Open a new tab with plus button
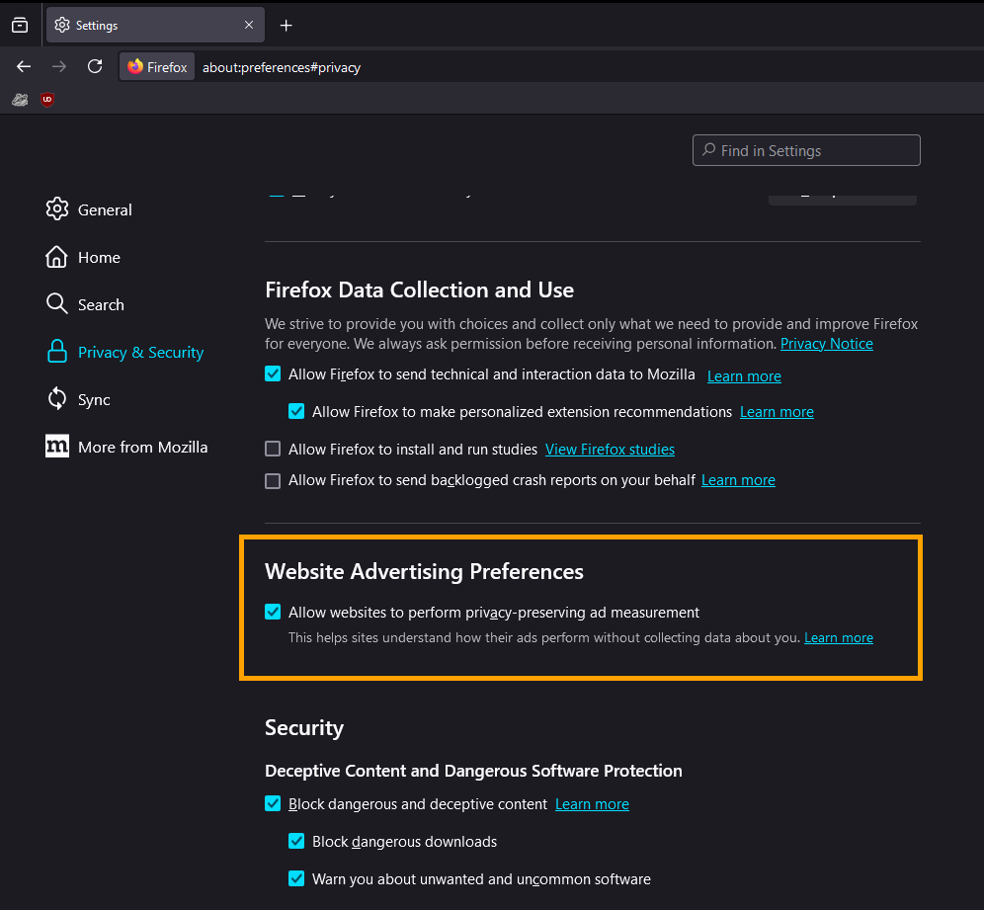Image resolution: width=984 pixels, height=910 pixels. pos(287,25)
